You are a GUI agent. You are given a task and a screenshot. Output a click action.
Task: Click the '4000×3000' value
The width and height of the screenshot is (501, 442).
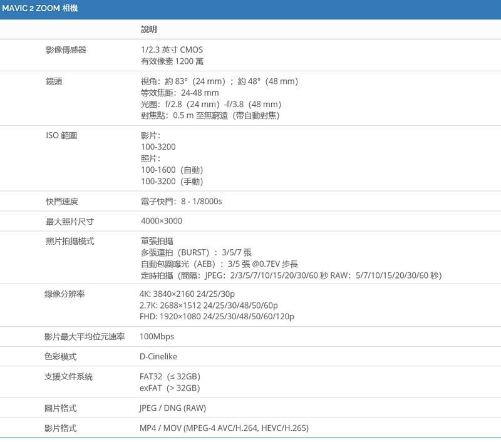click(x=162, y=221)
